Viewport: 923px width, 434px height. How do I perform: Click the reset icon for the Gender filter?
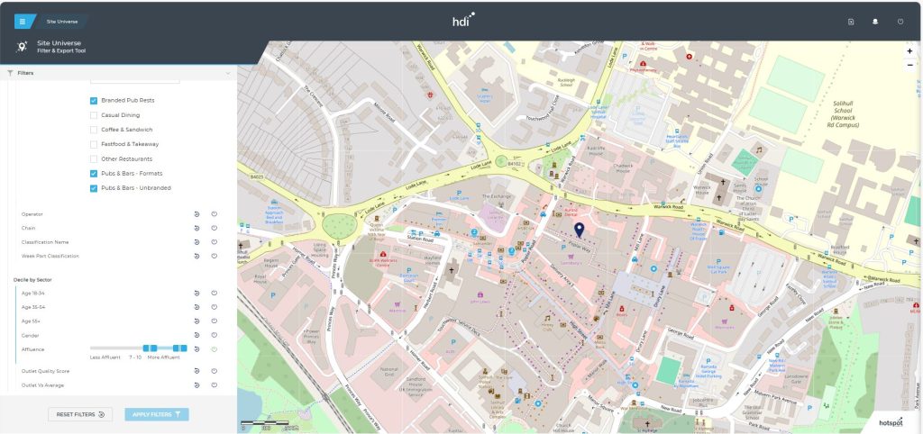pos(196,335)
